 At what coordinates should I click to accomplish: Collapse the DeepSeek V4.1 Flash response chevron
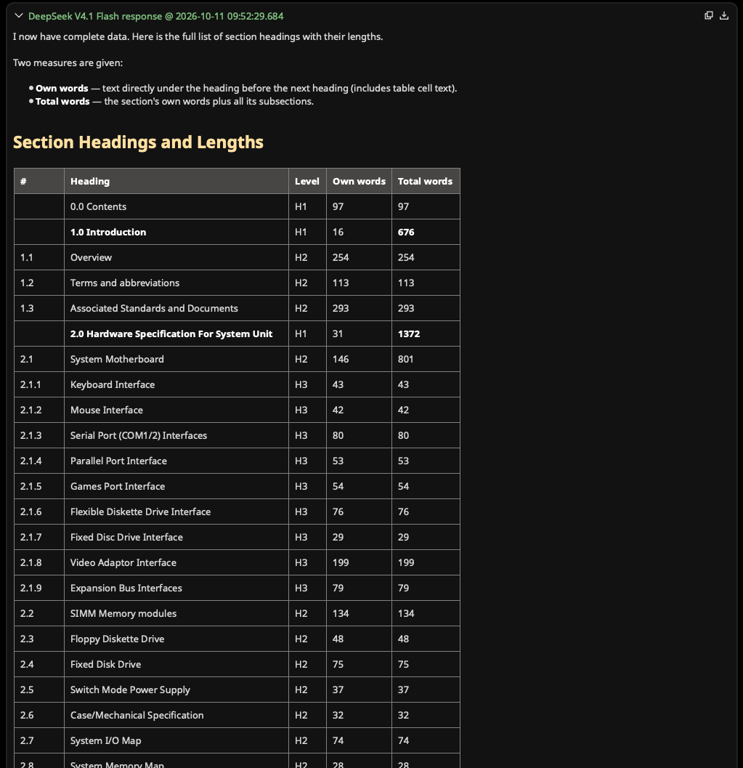coord(19,16)
